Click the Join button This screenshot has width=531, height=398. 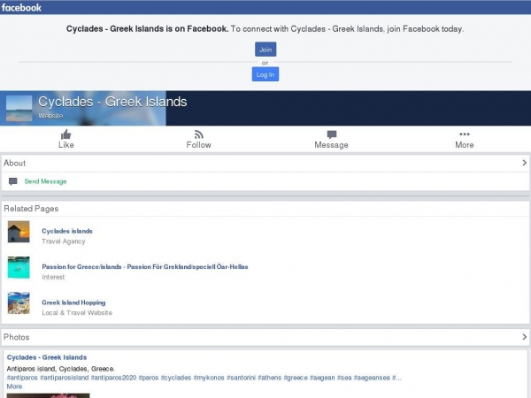tap(265, 50)
